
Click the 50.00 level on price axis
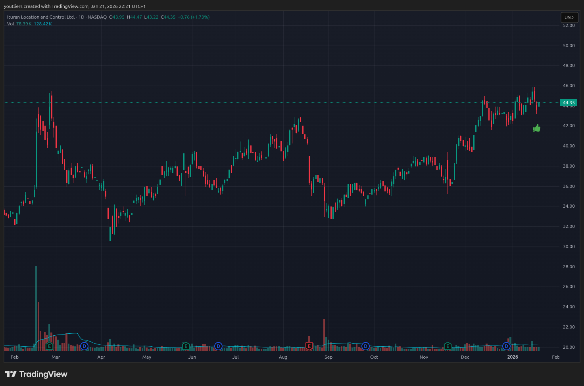pyautogui.click(x=569, y=46)
